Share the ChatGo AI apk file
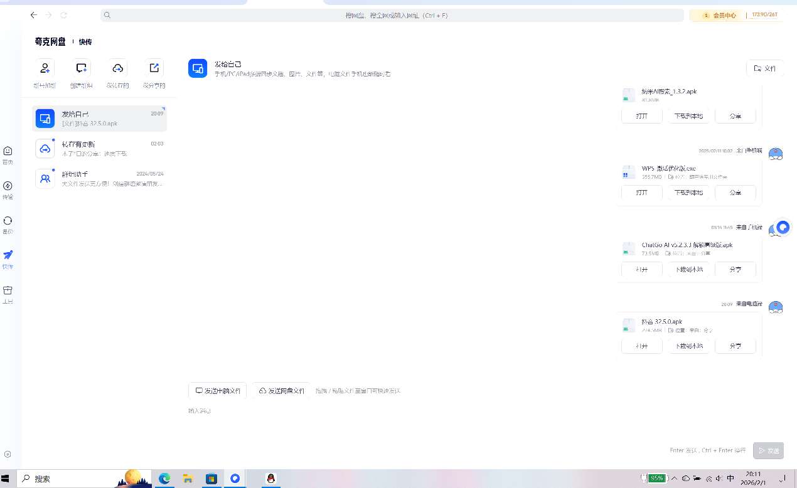 point(735,269)
